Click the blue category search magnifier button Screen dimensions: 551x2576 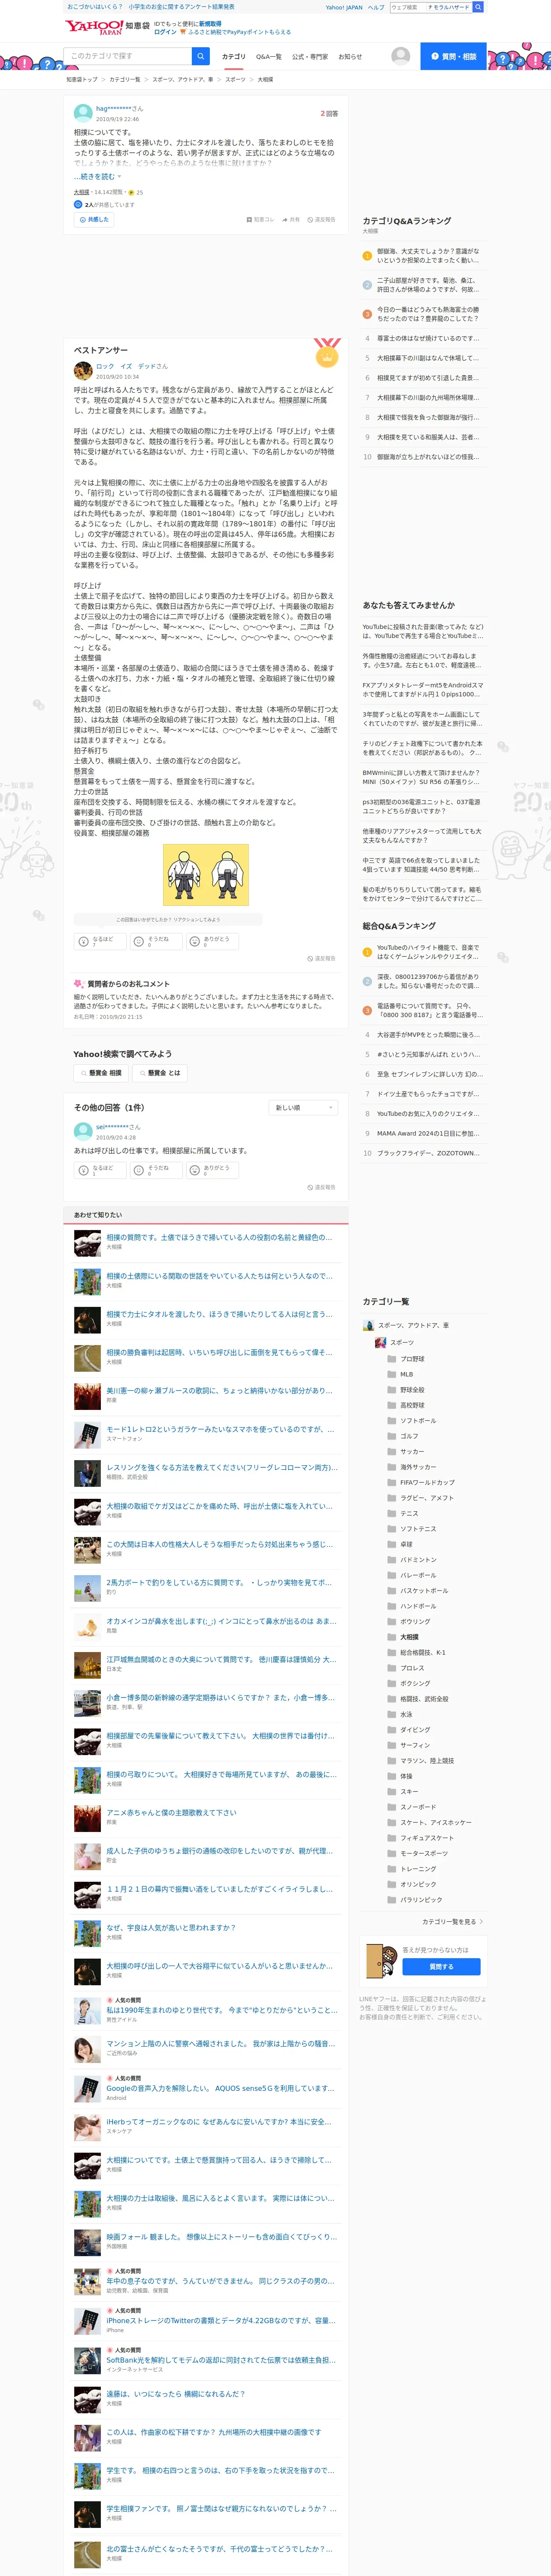pos(201,56)
